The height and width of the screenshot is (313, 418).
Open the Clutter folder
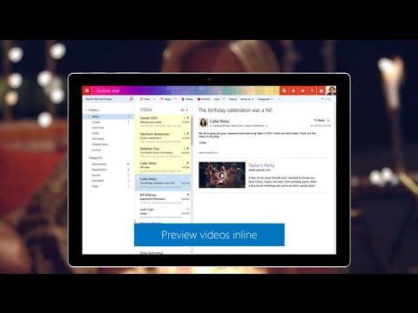click(x=96, y=122)
